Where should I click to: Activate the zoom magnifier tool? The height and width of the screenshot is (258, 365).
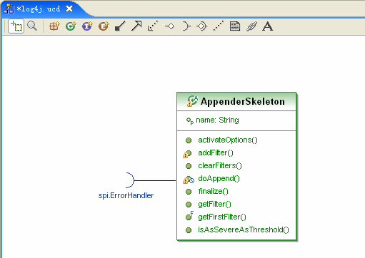click(32, 26)
